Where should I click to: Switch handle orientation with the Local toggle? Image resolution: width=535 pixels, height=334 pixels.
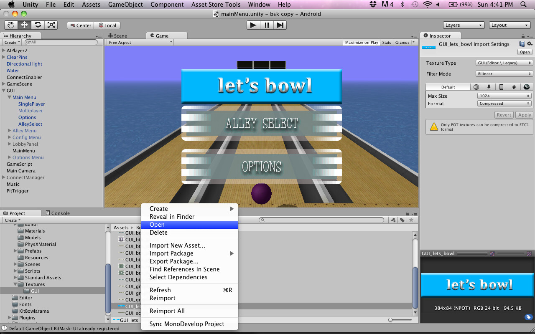click(x=107, y=25)
